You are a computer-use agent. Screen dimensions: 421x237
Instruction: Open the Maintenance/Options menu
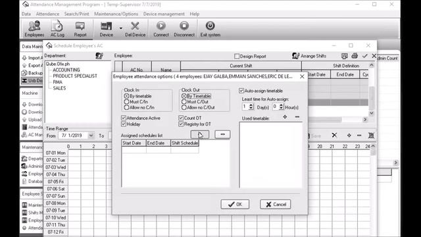point(116,14)
